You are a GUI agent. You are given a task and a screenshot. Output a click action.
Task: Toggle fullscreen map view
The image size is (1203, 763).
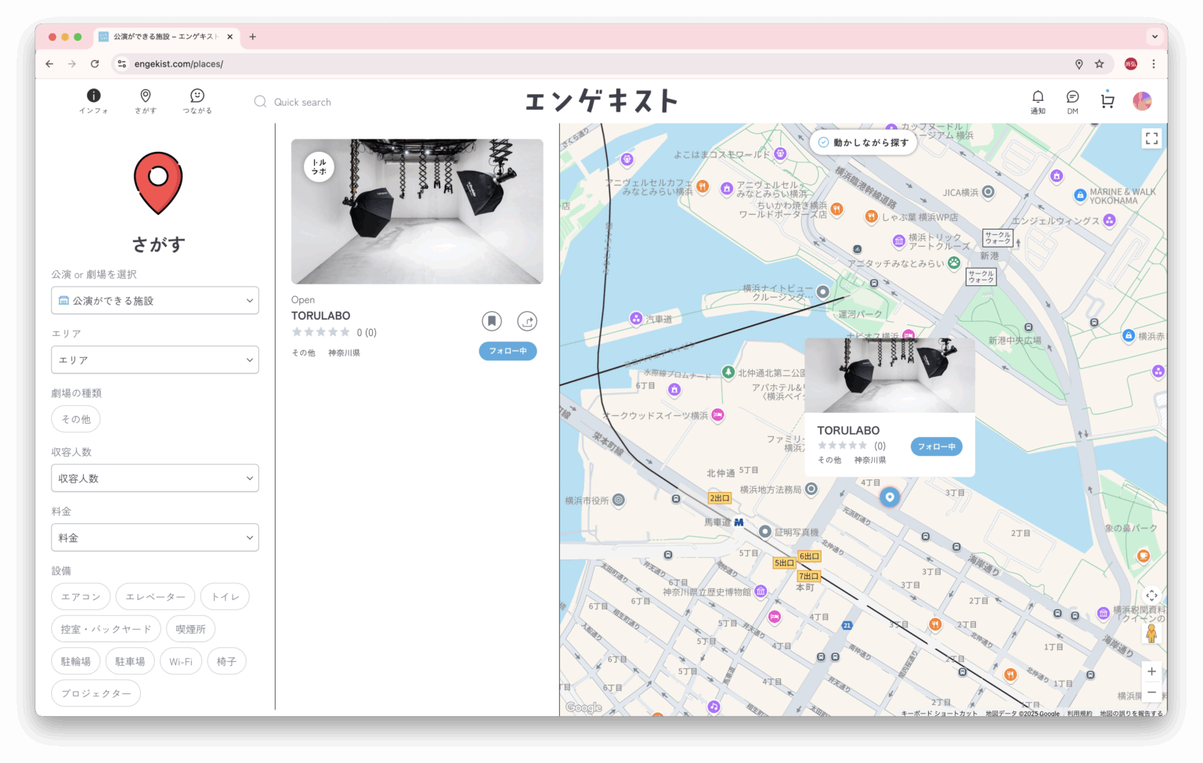click(1151, 139)
